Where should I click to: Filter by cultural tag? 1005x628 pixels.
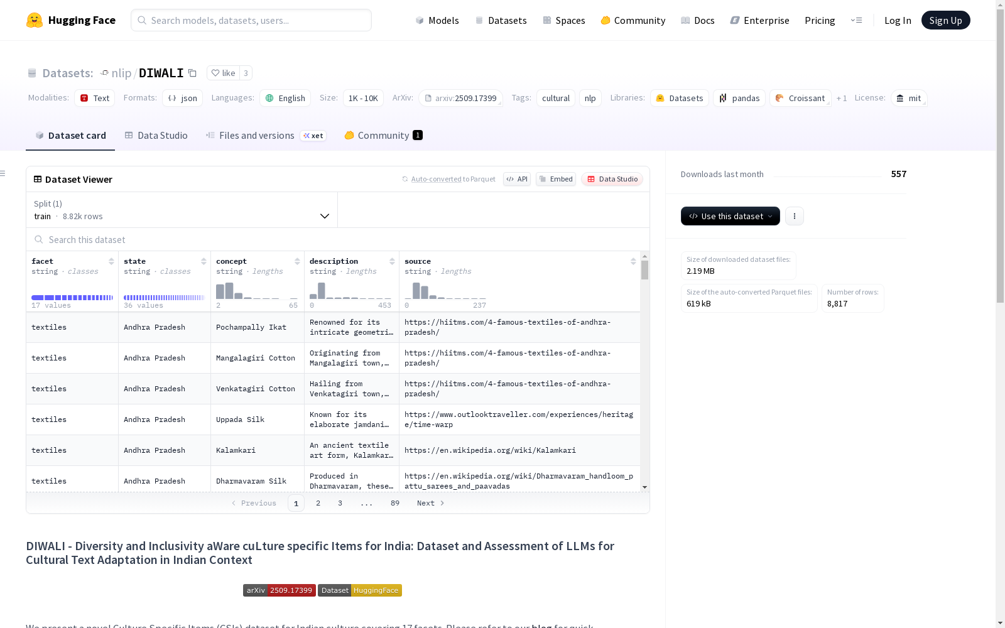click(556, 98)
